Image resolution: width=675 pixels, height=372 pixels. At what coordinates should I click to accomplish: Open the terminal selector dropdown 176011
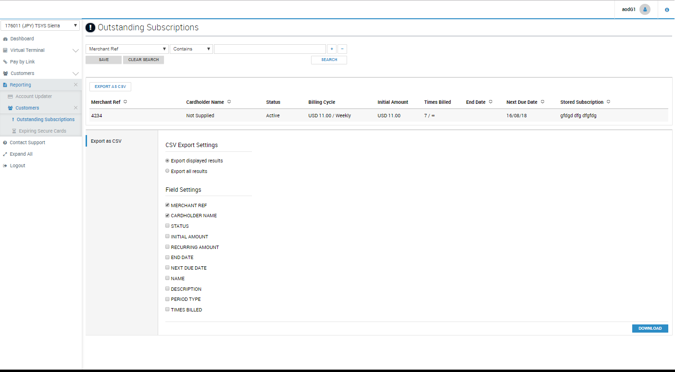click(x=40, y=26)
